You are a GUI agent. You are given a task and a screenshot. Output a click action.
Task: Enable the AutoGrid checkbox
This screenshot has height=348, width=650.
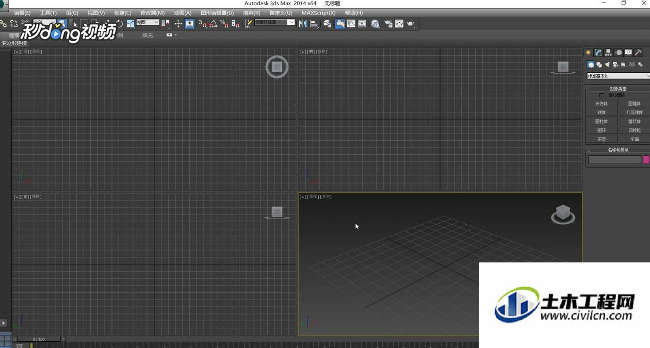click(602, 95)
